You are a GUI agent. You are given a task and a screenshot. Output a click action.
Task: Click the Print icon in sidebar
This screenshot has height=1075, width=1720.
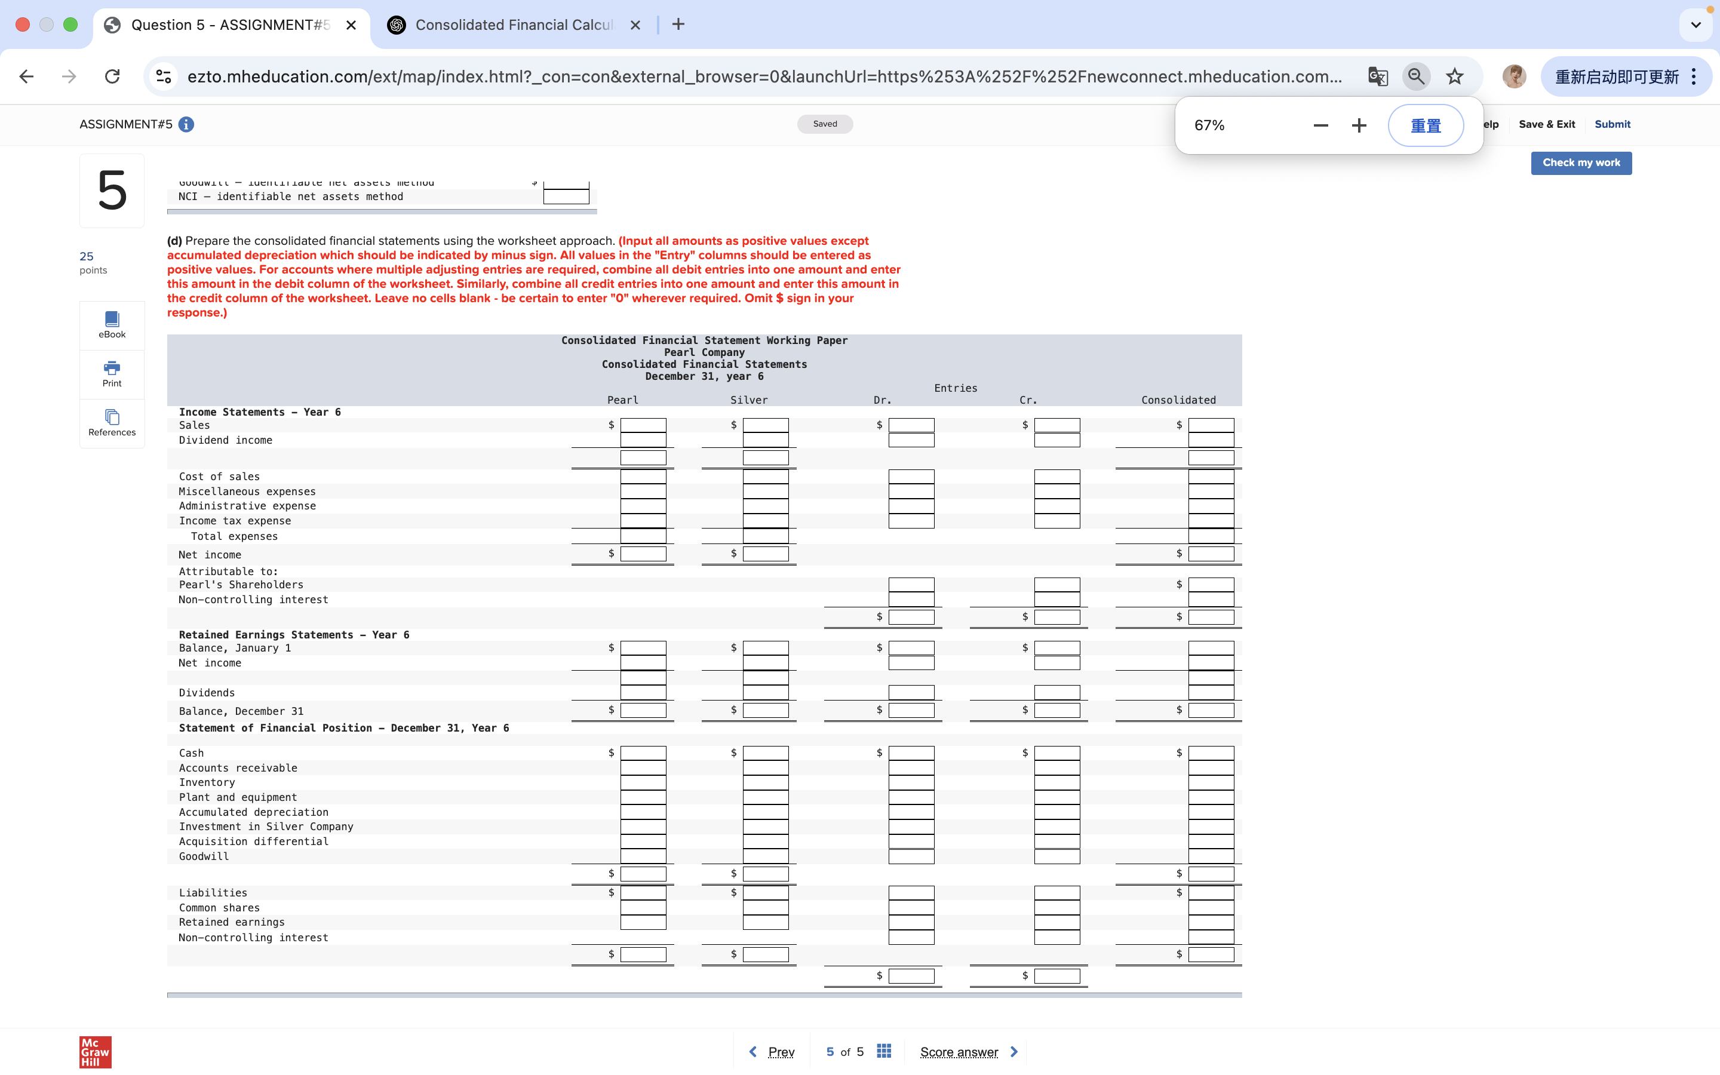112,374
